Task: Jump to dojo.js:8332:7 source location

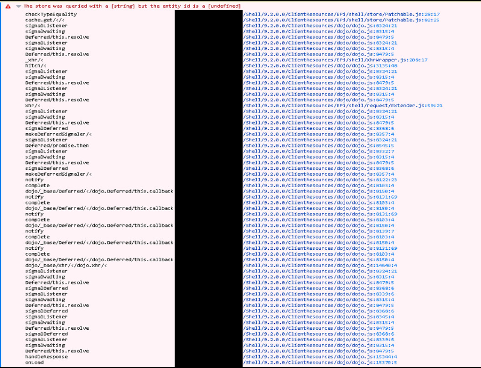Action: (319, 151)
